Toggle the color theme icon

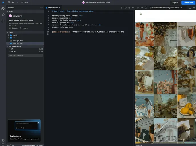[x=3, y=140]
